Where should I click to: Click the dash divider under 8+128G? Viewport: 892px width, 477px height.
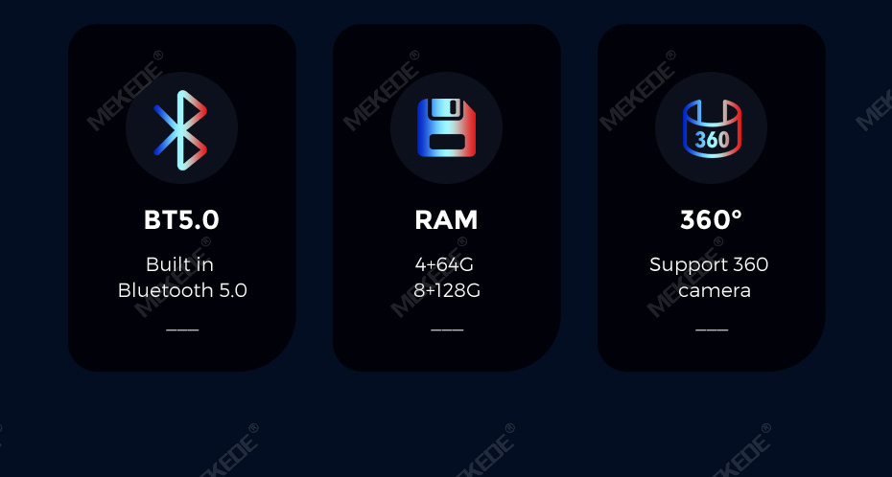click(447, 329)
